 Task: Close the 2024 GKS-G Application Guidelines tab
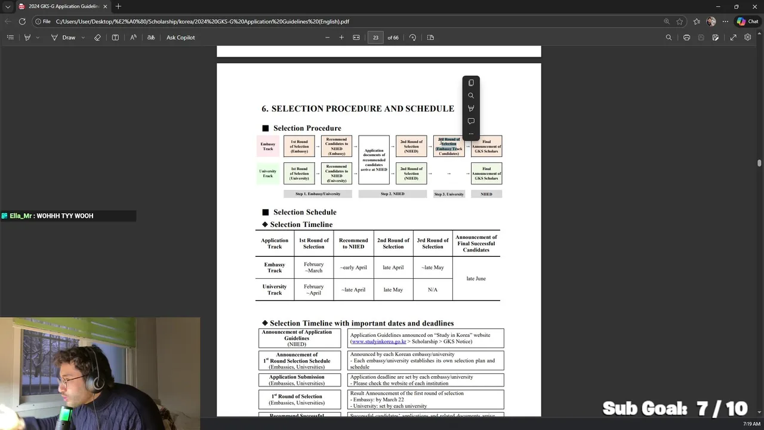104,7
